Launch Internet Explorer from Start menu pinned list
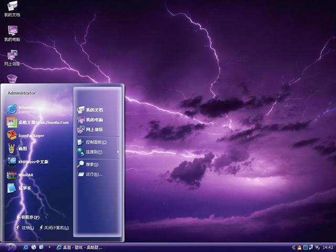Screen dimensions: 336x252 pos(20,109)
